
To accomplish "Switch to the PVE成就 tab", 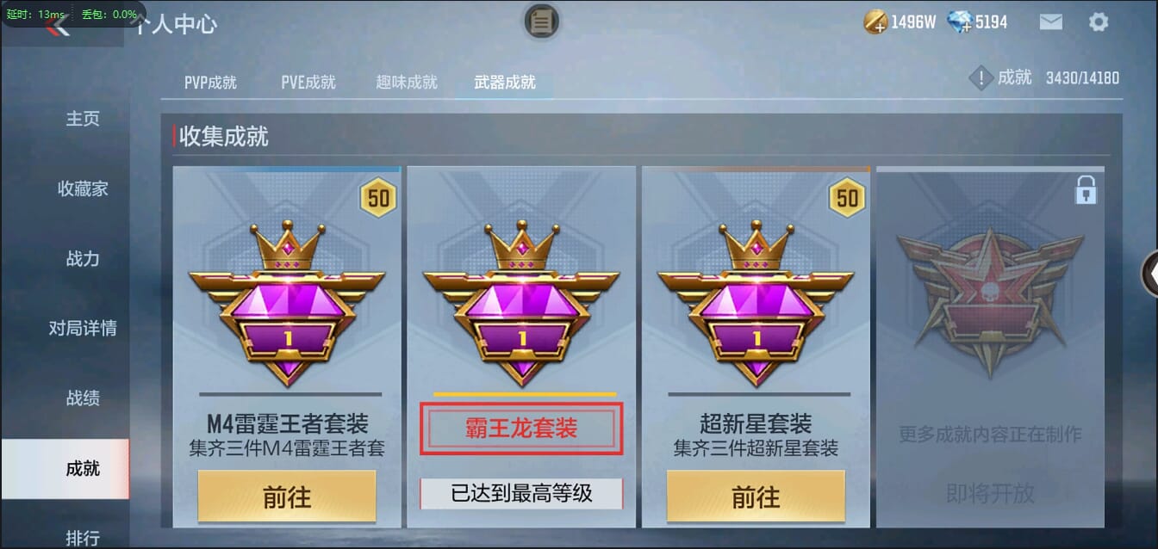I will tap(308, 83).
